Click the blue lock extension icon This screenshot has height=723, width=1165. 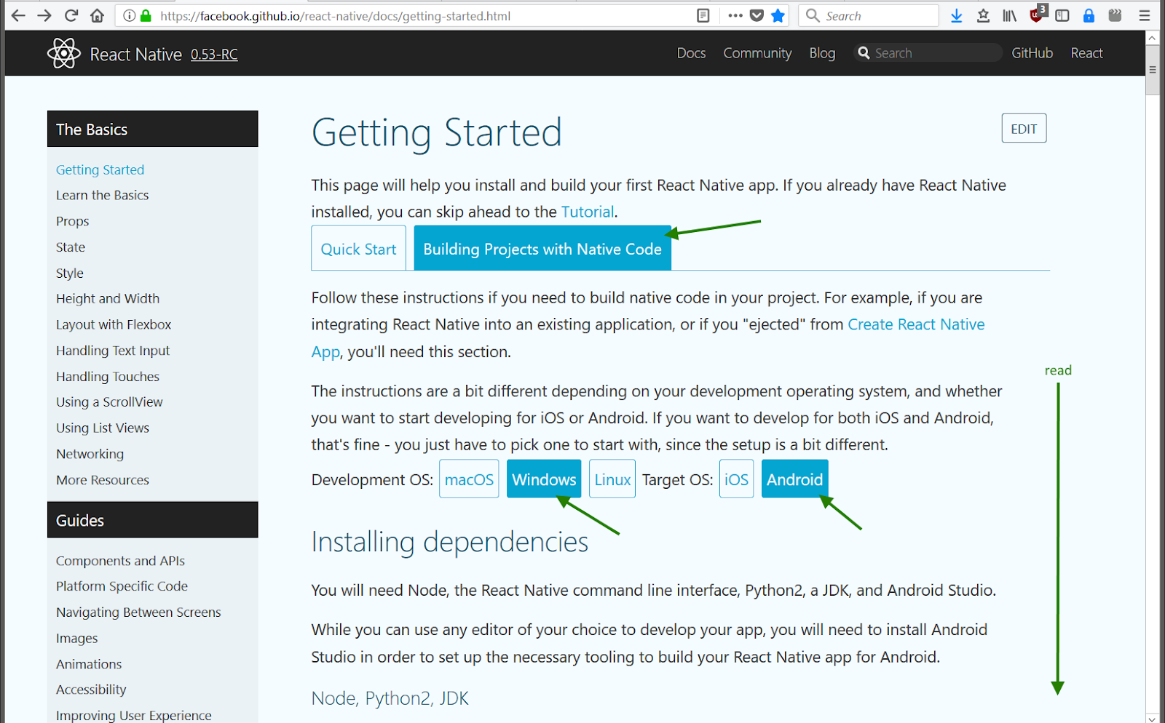1089,15
